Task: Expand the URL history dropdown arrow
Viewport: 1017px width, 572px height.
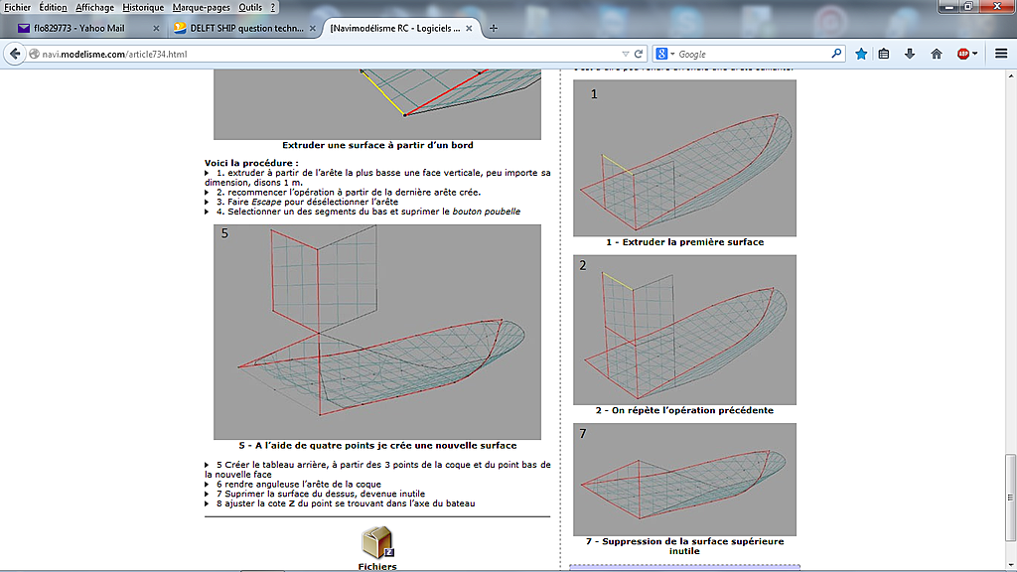Action: 625,54
